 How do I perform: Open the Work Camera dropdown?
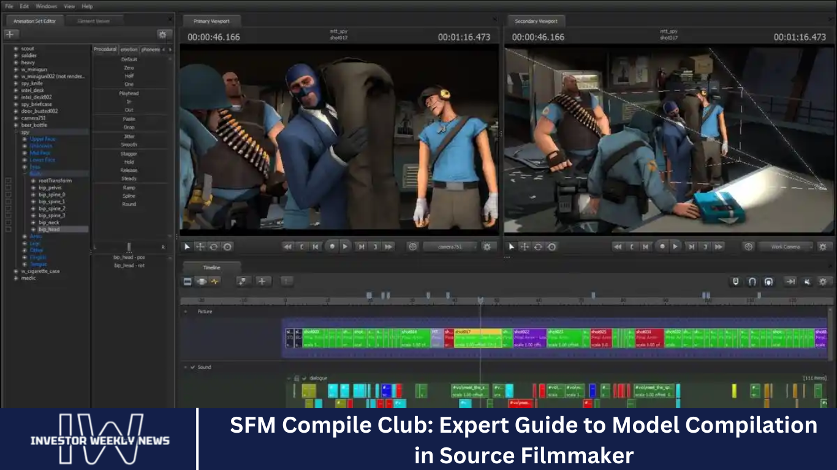786,247
